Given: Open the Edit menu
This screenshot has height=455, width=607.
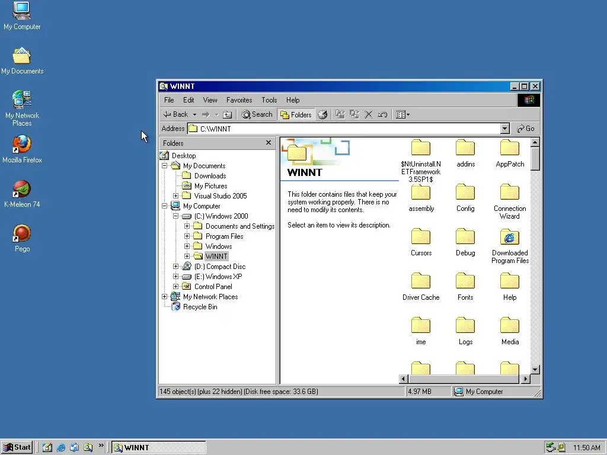Looking at the screenshot, I should [189, 100].
